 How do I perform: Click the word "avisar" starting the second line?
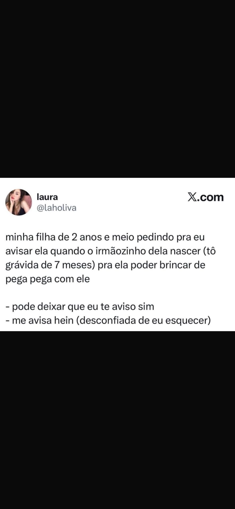(19, 251)
